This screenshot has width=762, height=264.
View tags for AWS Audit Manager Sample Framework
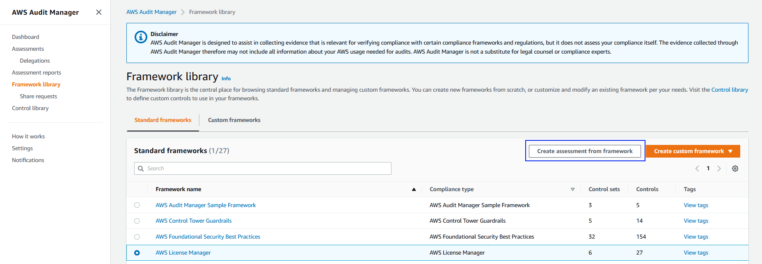tap(696, 205)
